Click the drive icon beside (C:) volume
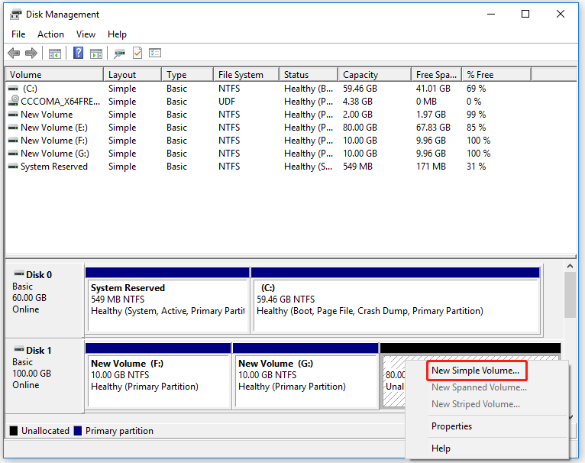 tap(13, 89)
